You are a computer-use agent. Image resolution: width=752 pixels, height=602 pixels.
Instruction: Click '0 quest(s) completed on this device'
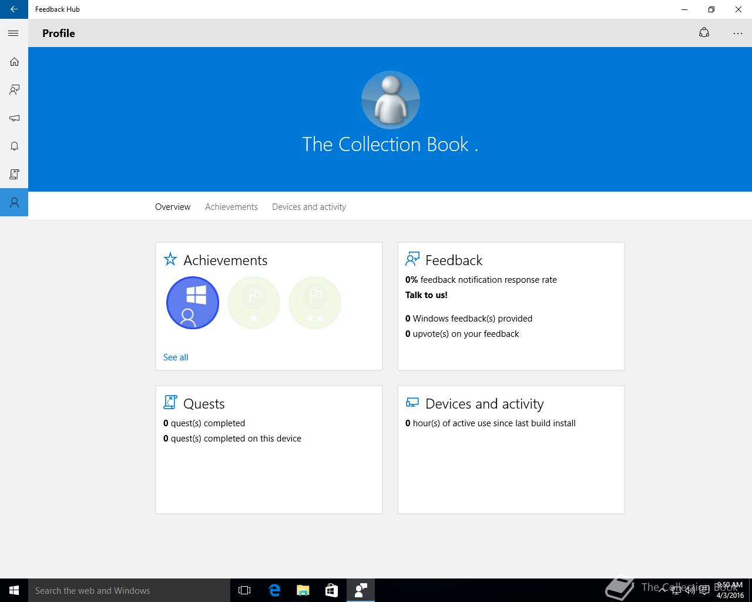232,439
